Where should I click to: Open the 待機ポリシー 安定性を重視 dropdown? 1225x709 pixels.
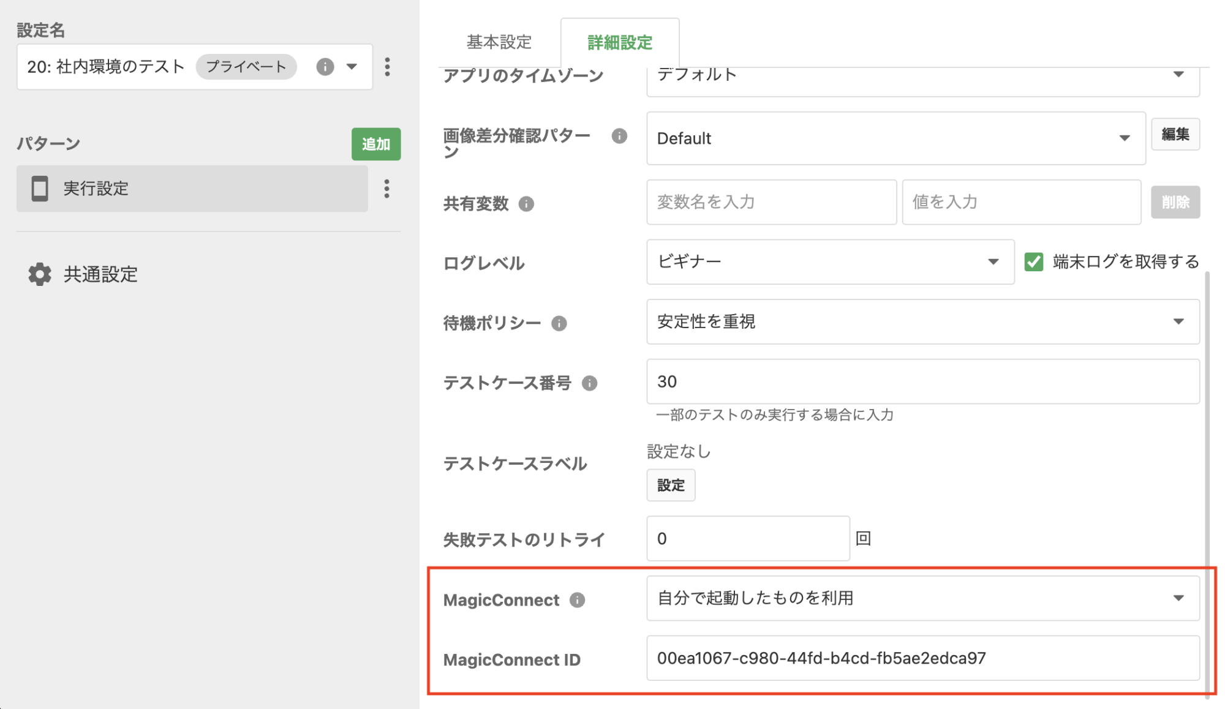pyautogui.click(x=922, y=322)
